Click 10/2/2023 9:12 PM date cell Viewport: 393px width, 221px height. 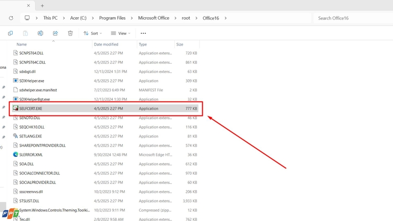coord(109,192)
